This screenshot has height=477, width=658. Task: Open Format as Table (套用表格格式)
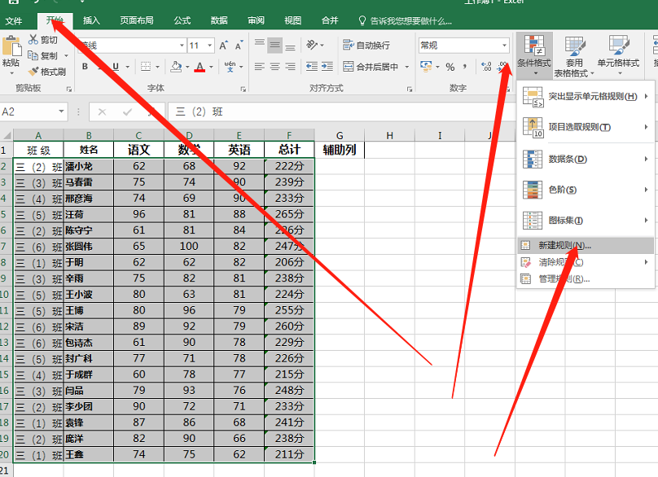tap(574, 56)
